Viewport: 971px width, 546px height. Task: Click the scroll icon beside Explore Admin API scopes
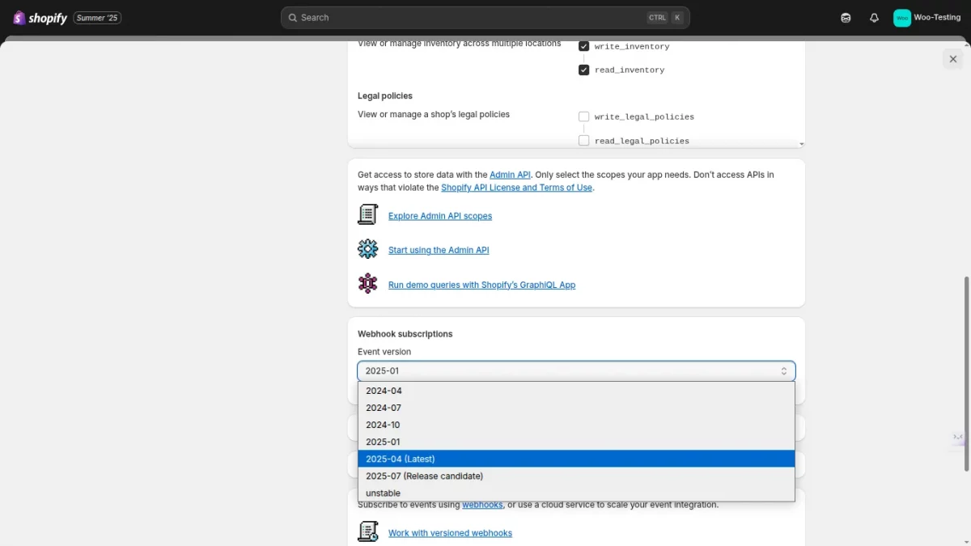[x=368, y=214]
